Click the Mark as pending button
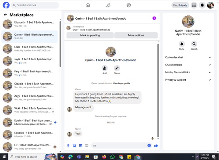The height and width of the screenshot is (160, 219). [90, 35]
